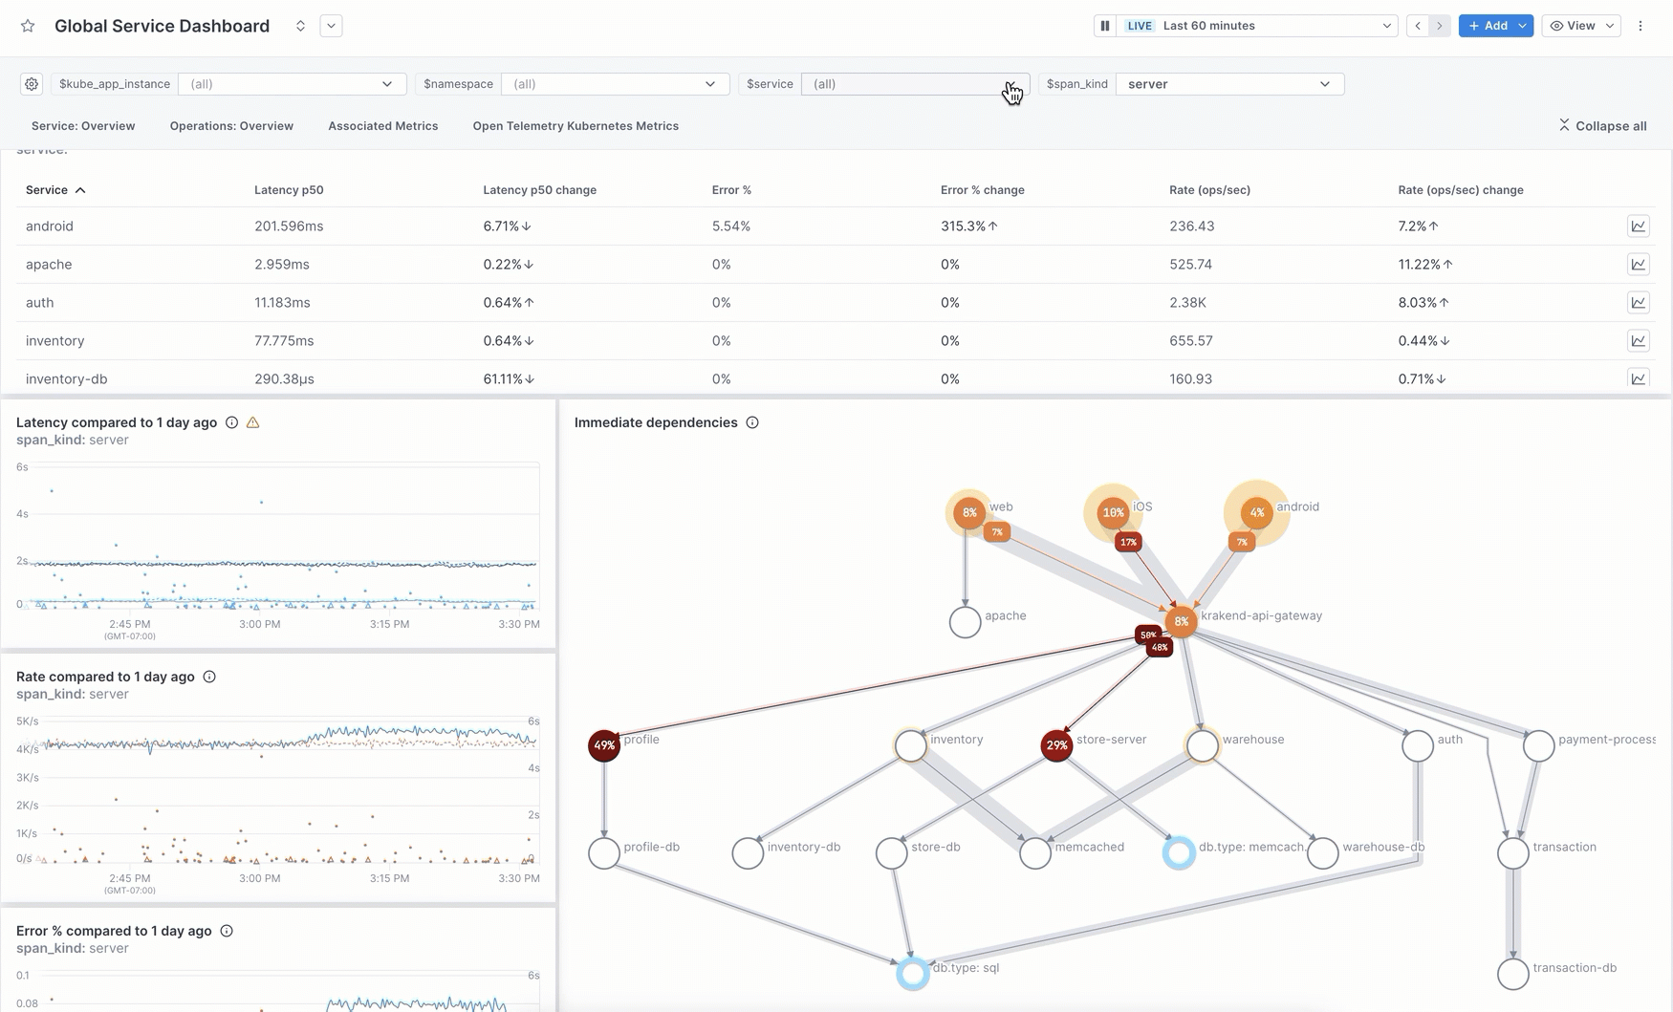
Task: Open the Associated Metrics section
Action: [x=382, y=125]
